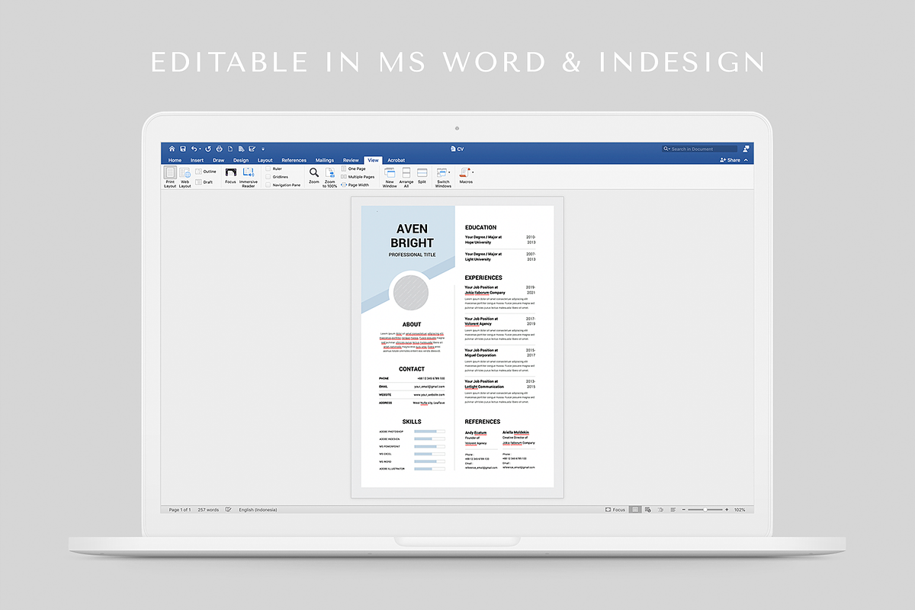Click the Share button
915x610 pixels.
tap(730, 160)
